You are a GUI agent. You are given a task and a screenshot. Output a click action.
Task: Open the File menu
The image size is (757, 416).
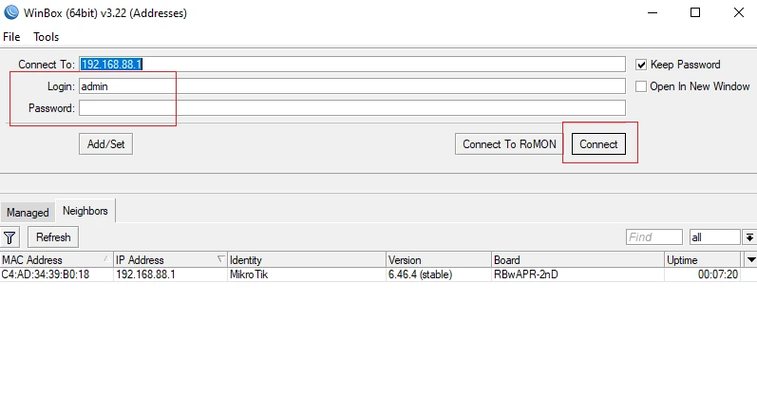(x=11, y=37)
